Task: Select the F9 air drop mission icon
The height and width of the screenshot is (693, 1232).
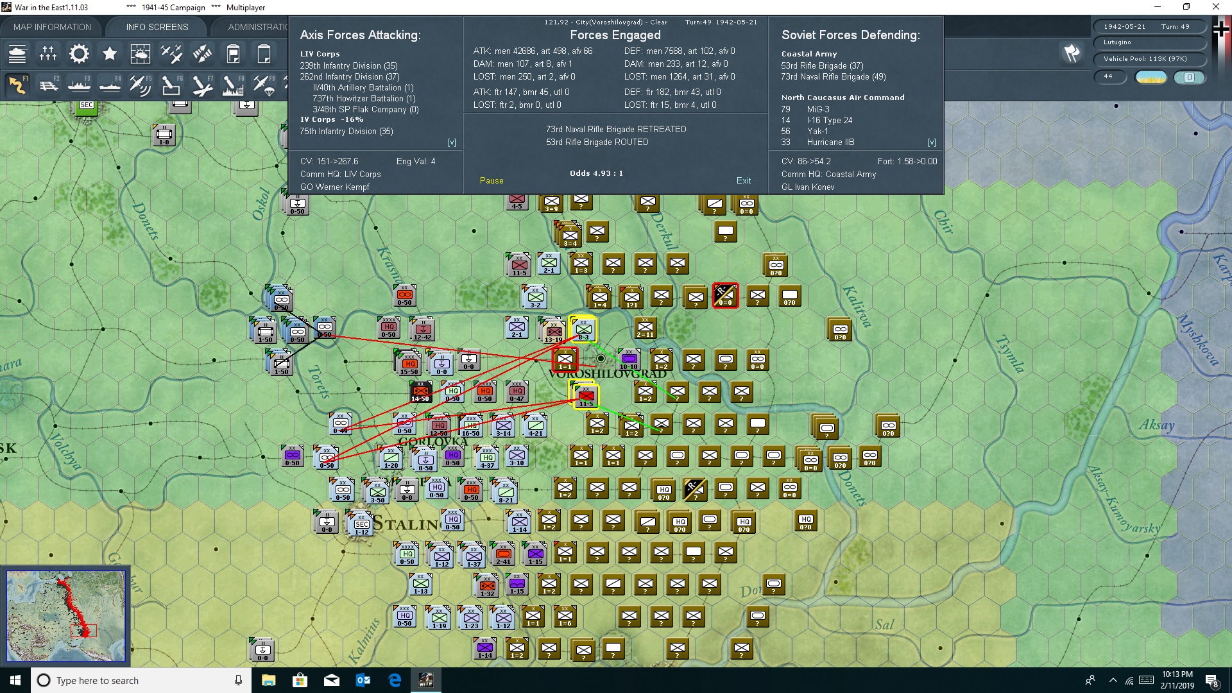Action: point(264,84)
